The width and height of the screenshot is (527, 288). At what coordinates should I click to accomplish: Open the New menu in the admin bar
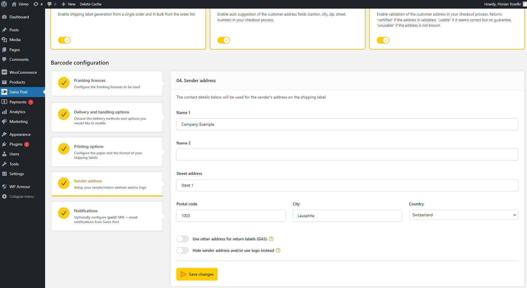pyautogui.click(x=68, y=4)
